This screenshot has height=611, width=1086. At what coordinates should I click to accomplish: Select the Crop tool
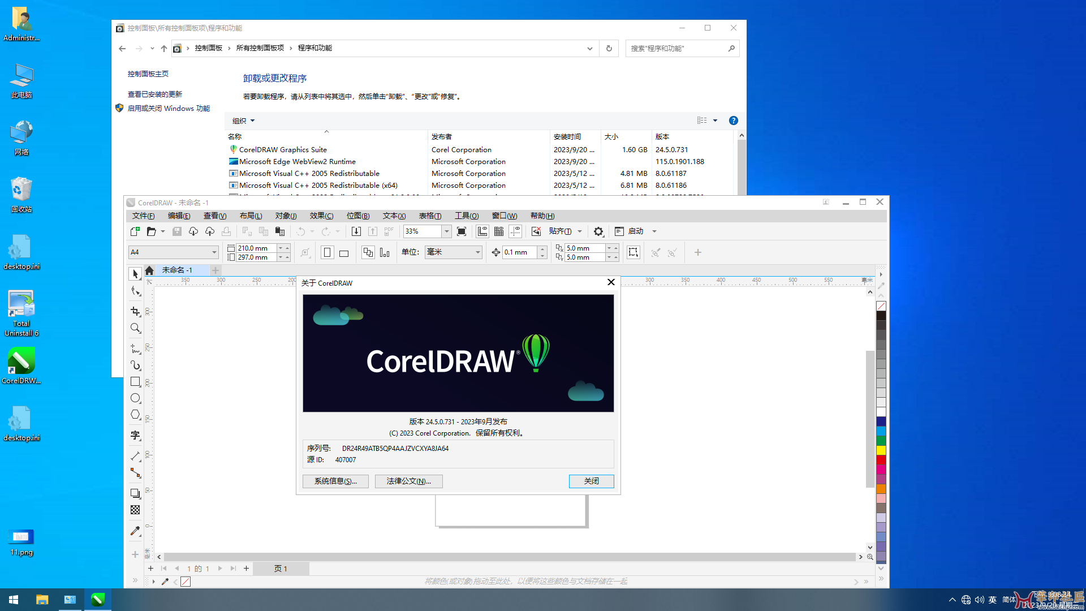tap(135, 311)
